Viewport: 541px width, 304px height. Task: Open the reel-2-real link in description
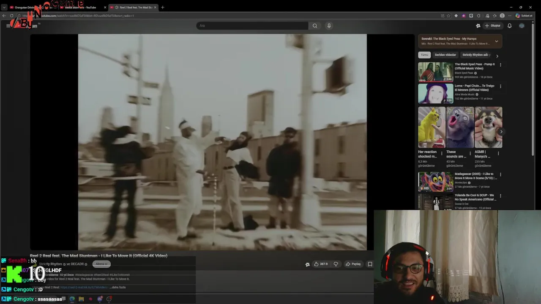(84, 287)
